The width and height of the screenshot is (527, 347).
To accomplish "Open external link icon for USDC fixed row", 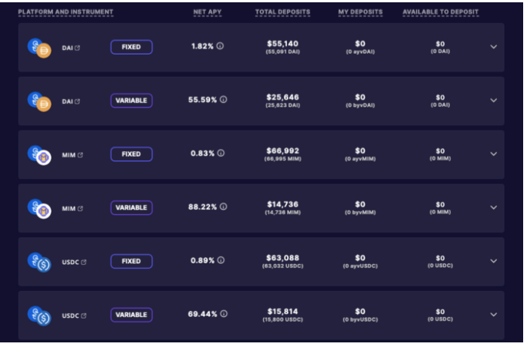I will [84, 262].
